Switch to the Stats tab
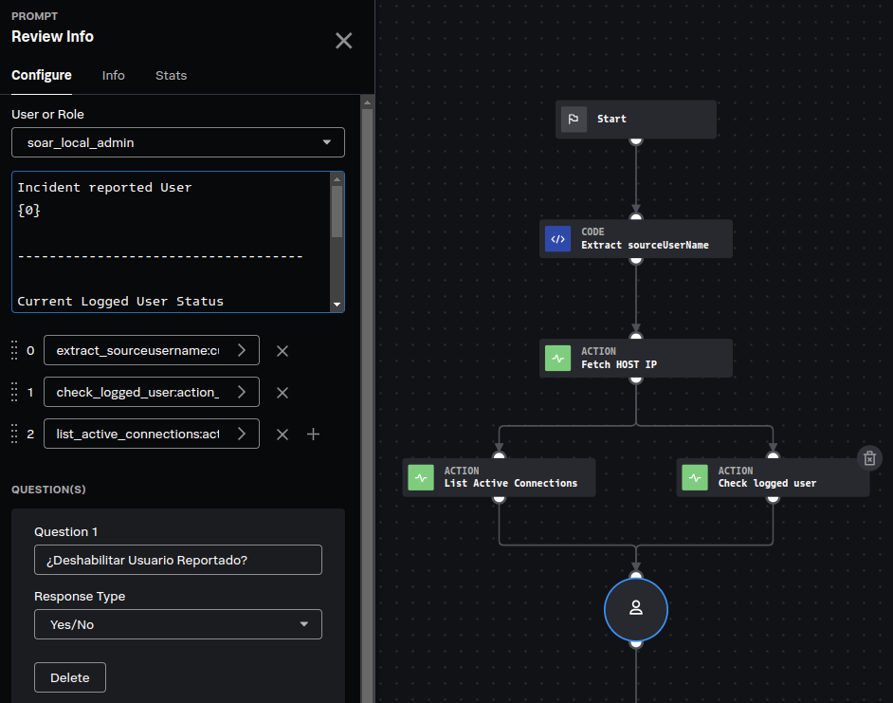This screenshot has height=703, width=893. 171,76
